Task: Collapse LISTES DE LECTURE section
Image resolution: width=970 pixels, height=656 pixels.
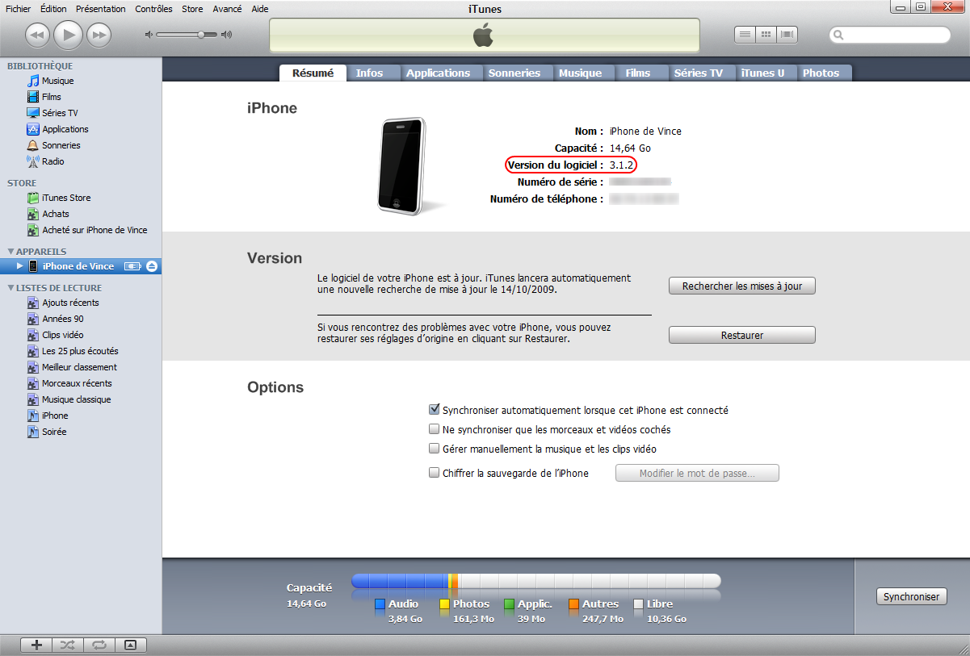Action: (x=11, y=287)
